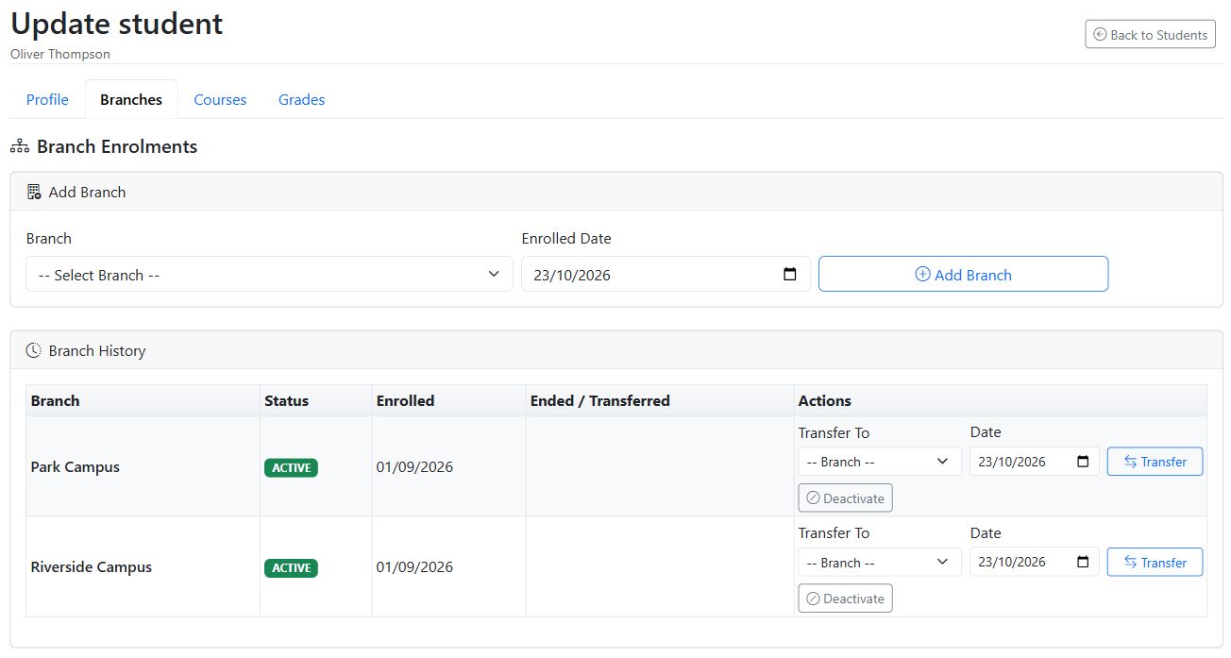Transfer student from Park Campus
Screen dimensions: 1231x658
coord(1155,462)
